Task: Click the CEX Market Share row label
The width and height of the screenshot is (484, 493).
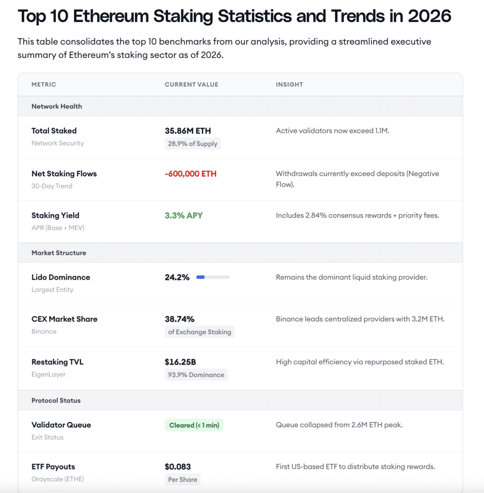Action: click(65, 319)
